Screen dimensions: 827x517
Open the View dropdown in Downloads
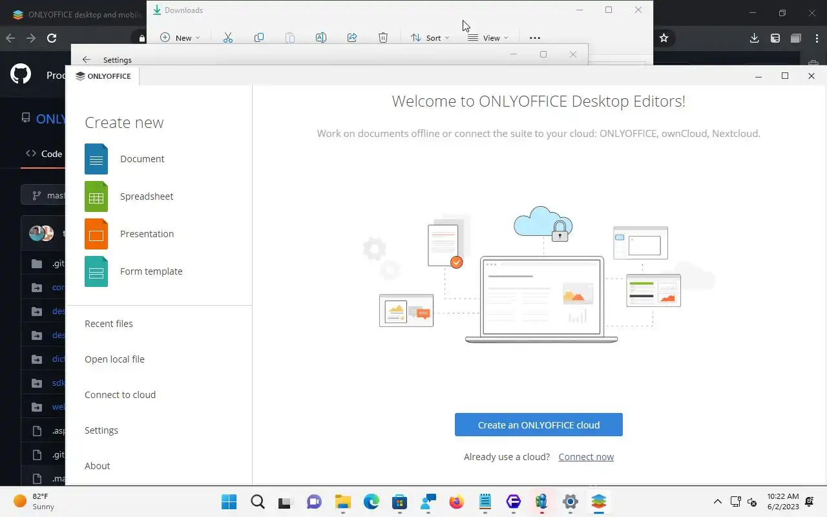[x=488, y=37]
